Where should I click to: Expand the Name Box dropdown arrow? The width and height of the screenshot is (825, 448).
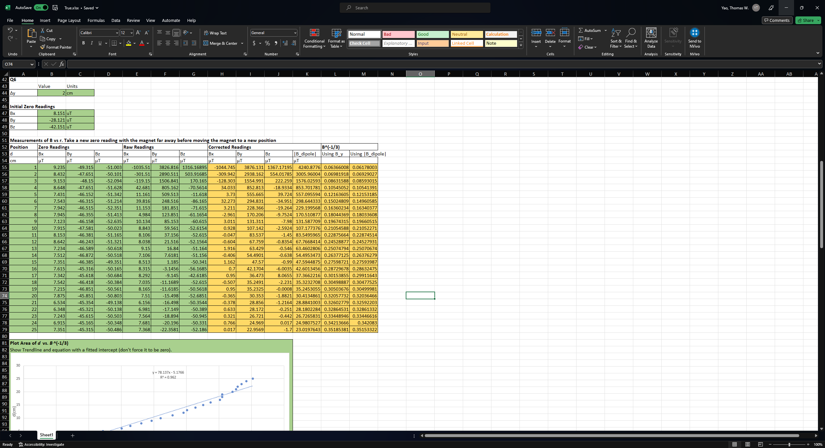32,64
